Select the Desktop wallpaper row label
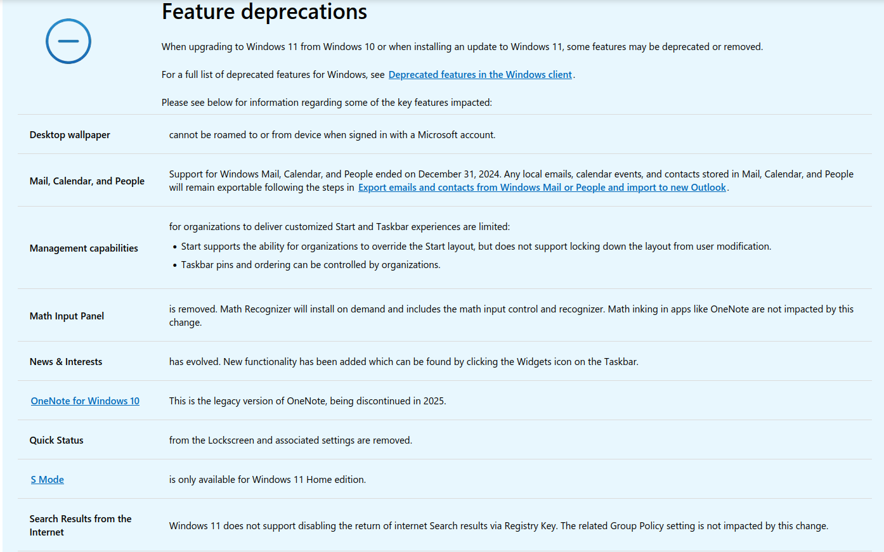 pyautogui.click(x=70, y=135)
